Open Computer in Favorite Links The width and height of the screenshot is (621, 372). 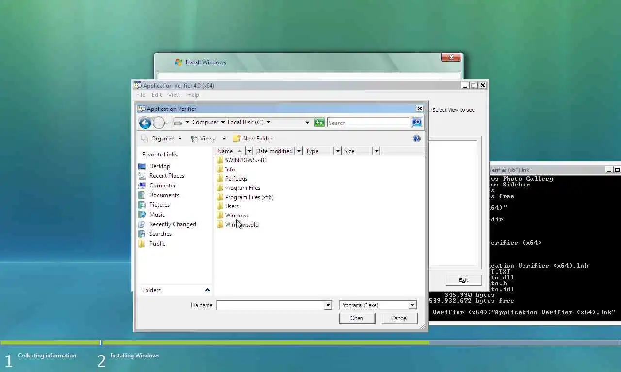pyautogui.click(x=162, y=186)
